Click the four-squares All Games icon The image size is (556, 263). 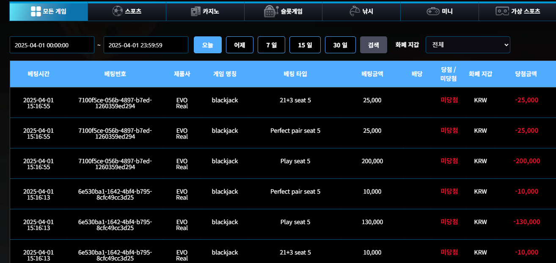tap(36, 11)
